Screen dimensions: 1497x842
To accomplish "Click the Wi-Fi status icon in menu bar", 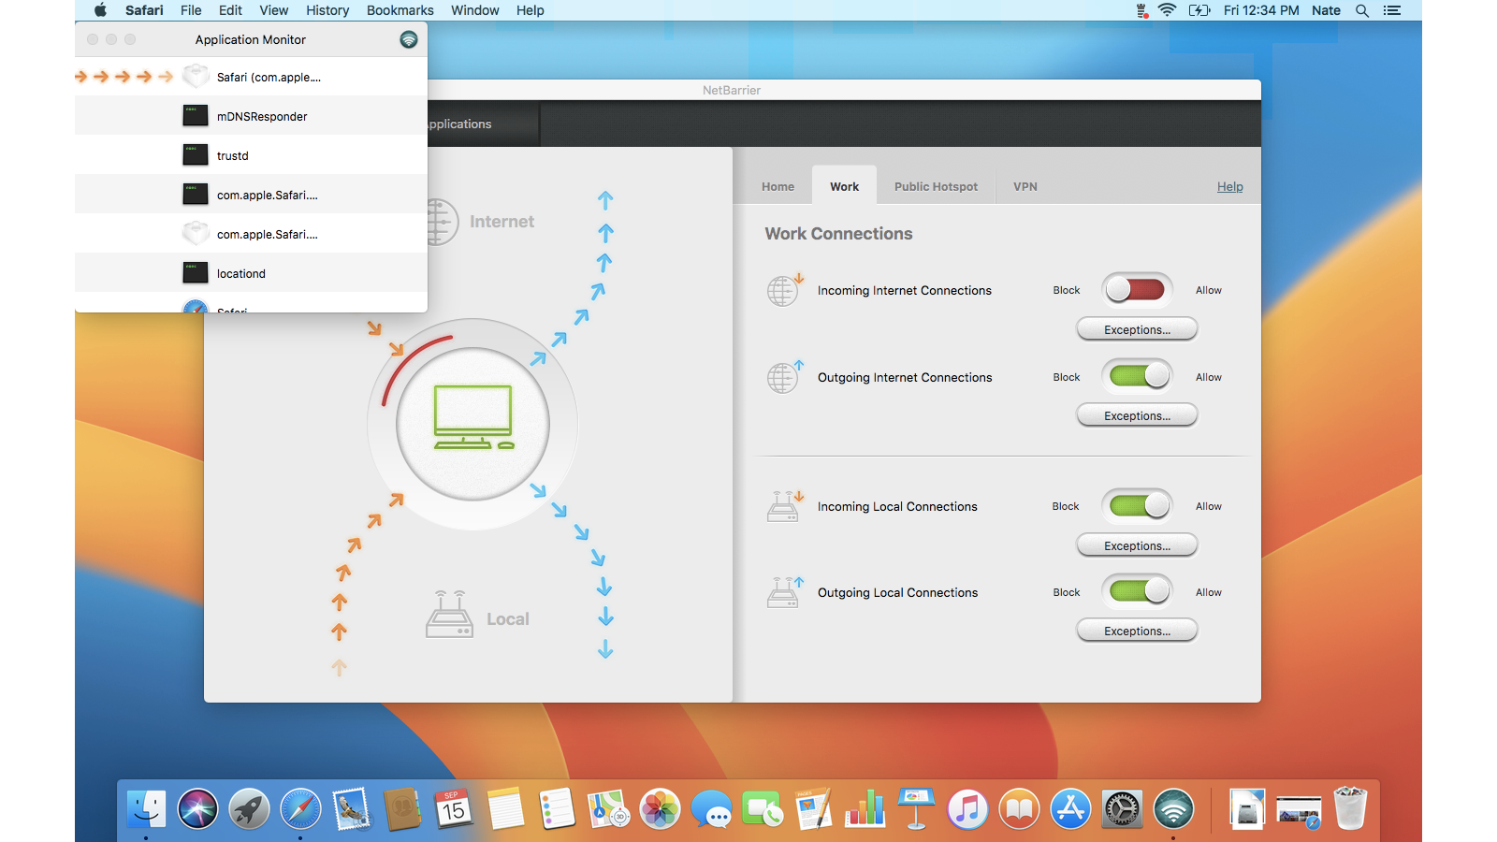I will [1167, 10].
